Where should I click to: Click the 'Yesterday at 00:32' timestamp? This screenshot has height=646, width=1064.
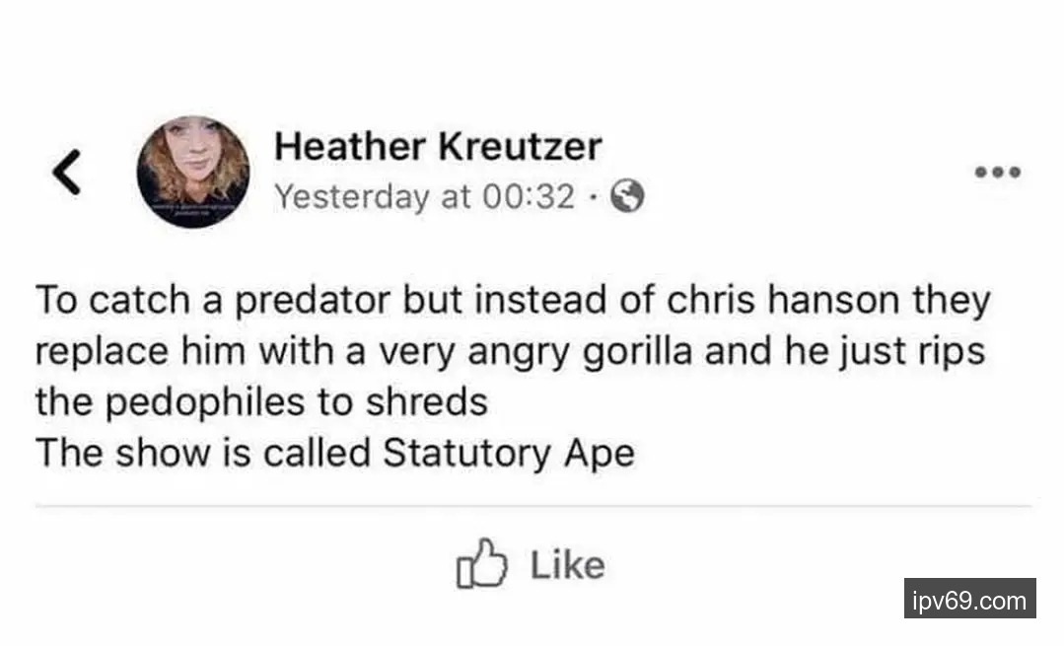[x=424, y=197]
